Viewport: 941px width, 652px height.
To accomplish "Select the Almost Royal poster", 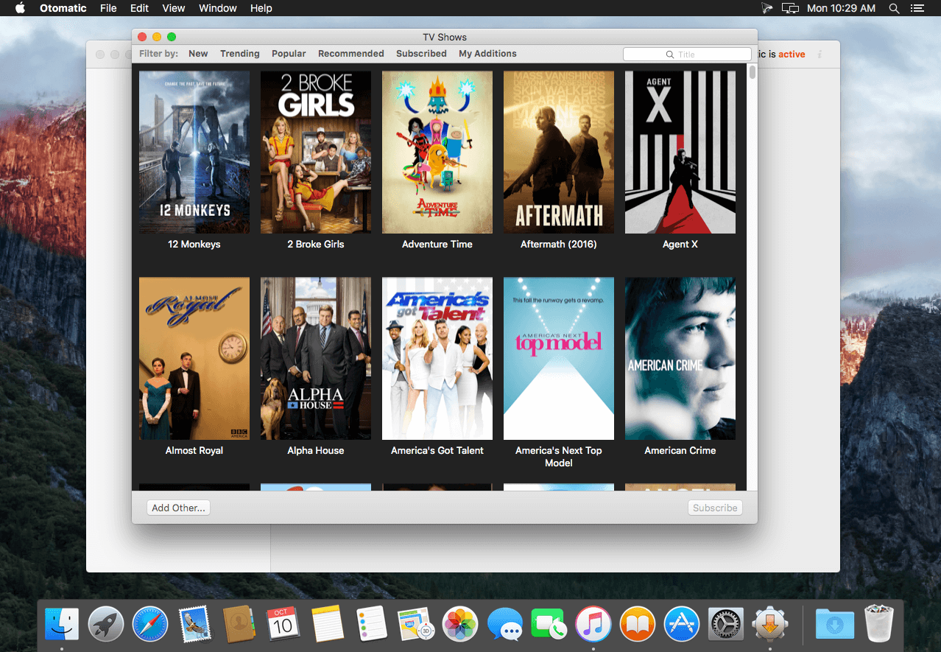I will click(x=194, y=358).
